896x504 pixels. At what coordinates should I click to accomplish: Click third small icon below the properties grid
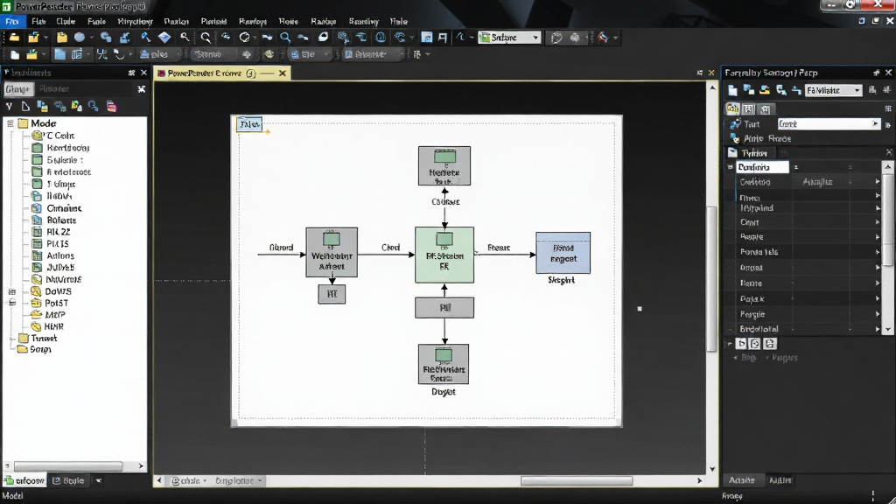pyautogui.click(x=770, y=343)
